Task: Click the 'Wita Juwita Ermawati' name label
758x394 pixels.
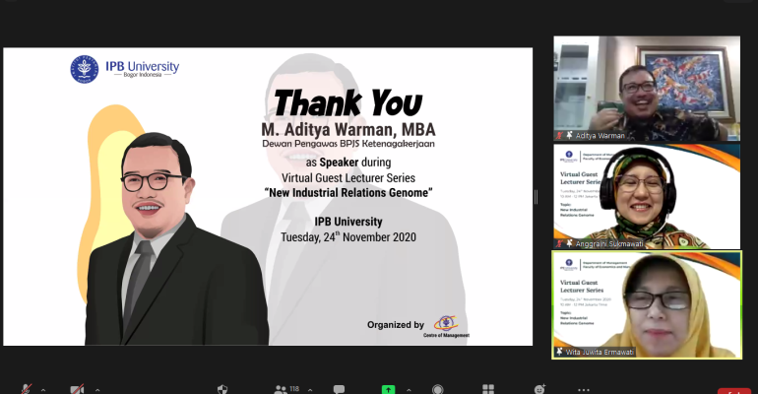Action: coord(600,353)
